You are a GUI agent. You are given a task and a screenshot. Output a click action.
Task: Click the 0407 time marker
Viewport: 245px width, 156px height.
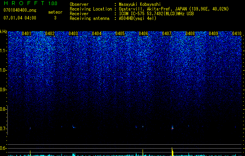[167, 34]
